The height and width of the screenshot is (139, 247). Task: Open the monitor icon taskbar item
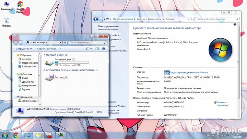61,136
